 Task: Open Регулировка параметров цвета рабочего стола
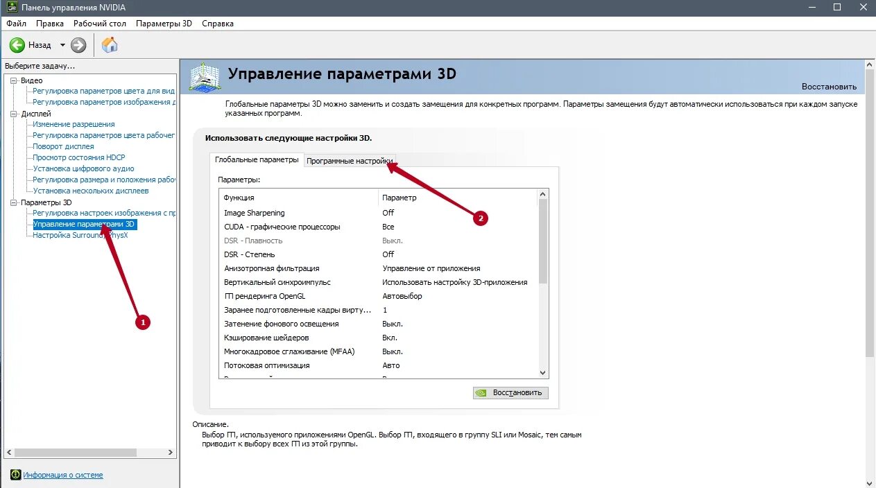103,135
